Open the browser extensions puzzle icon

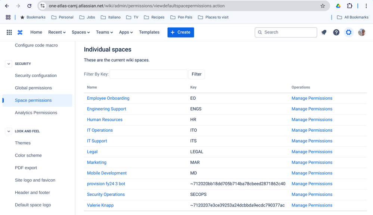point(349,6)
